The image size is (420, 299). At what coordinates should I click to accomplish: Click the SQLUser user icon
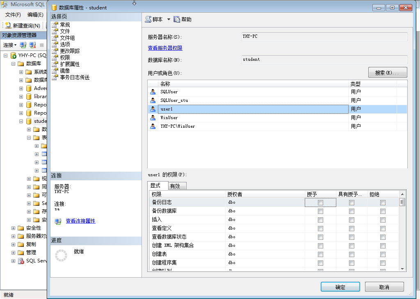click(x=153, y=92)
